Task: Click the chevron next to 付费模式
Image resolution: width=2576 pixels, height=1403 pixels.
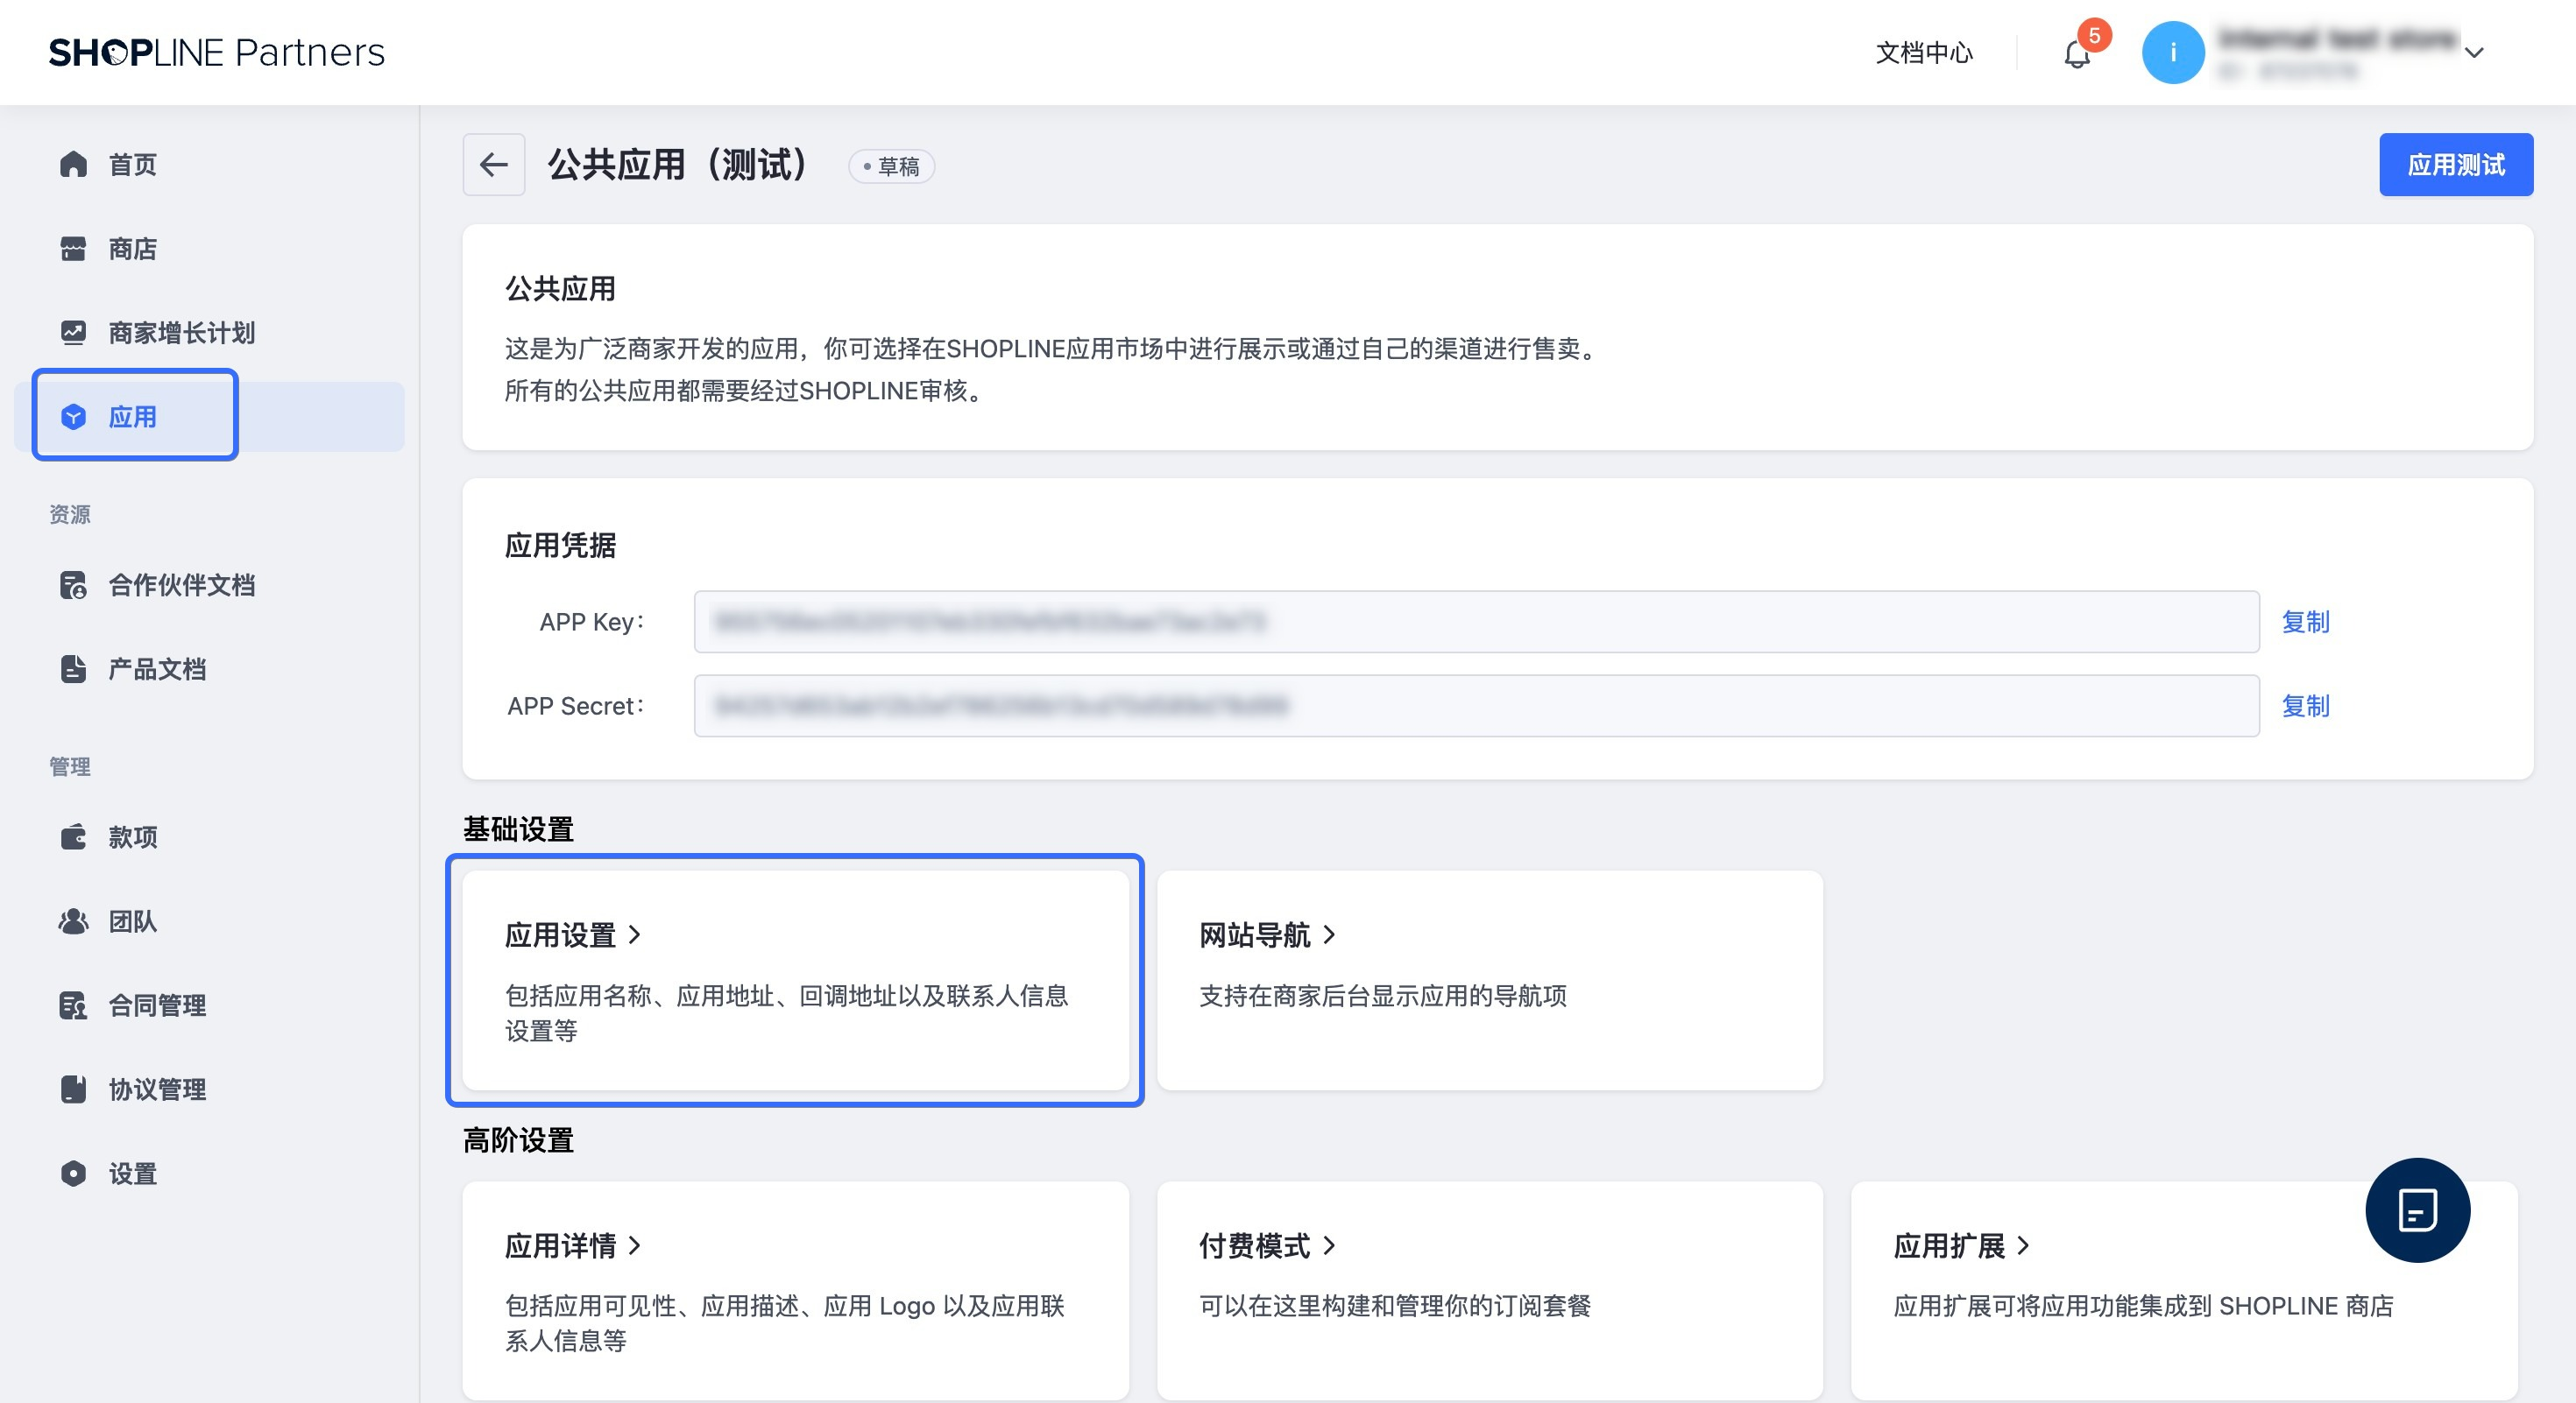Action: tap(1329, 1245)
